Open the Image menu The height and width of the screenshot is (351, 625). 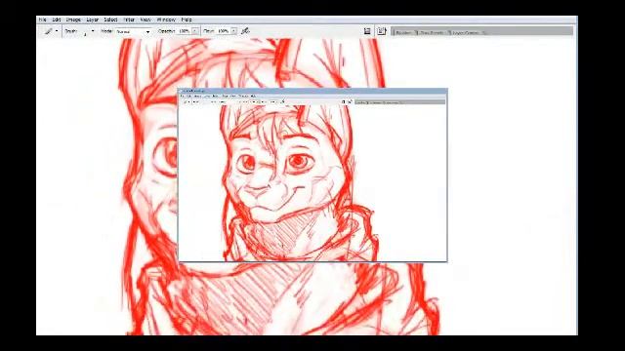click(73, 19)
